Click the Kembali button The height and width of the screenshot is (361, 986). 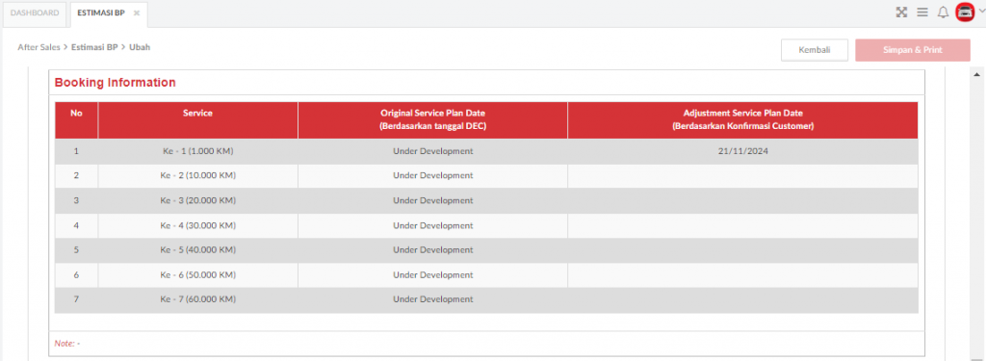[815, 50]
